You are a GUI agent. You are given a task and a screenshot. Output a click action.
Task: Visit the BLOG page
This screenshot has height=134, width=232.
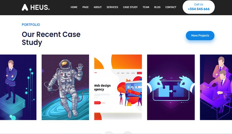click(157, 7)
